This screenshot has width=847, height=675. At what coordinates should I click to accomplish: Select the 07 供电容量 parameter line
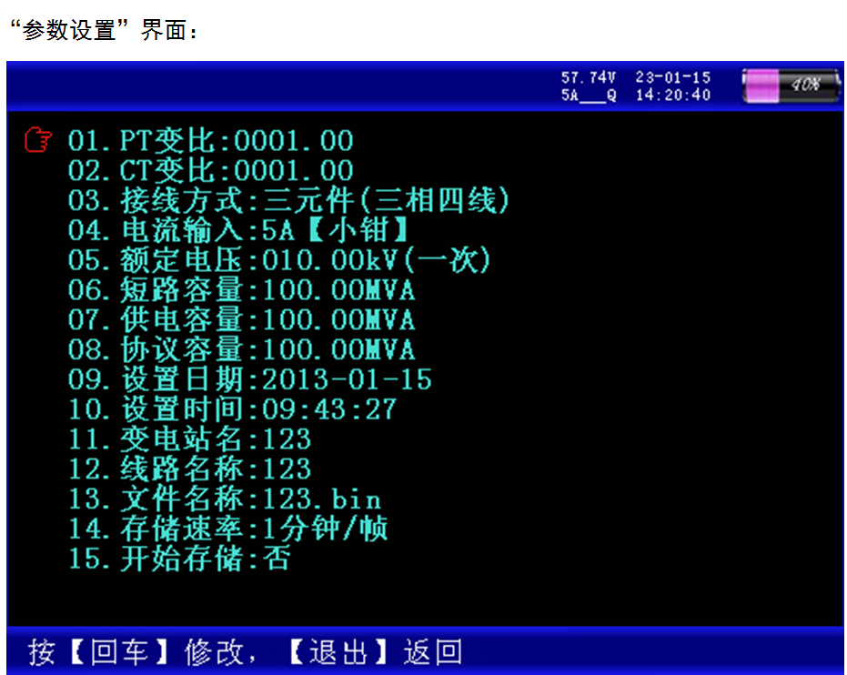[241, 320]
